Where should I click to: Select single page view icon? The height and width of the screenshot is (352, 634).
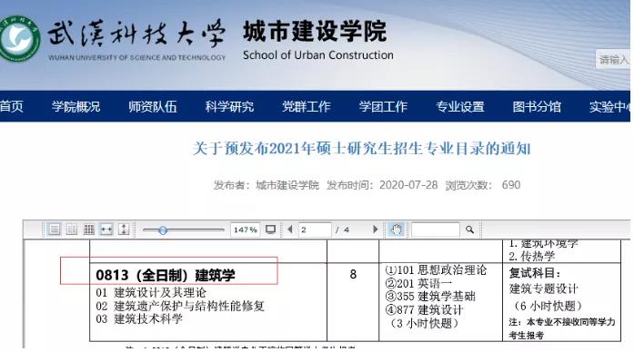55,230
